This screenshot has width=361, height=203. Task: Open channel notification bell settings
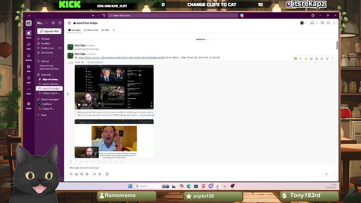tap(322, 23)
